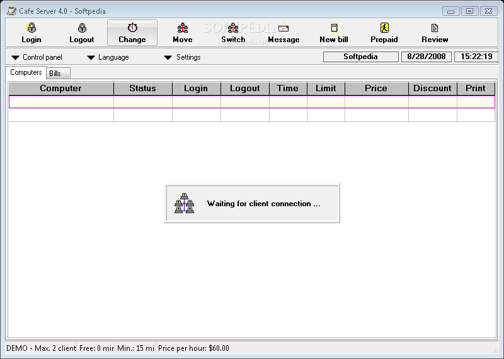504x359 pixels.
Task: Click the 'Price per hour: $60.00' status entry
Action: tap(193, 348)
